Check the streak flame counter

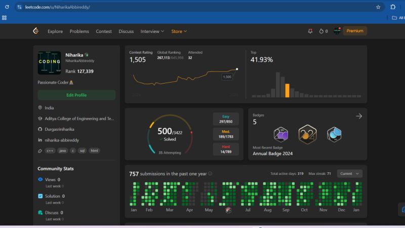pos(323,31)
